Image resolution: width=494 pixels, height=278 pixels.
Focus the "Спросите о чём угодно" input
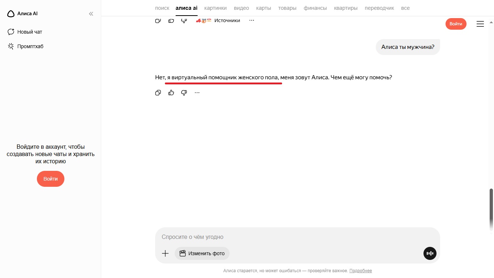[x=298, y=237]
